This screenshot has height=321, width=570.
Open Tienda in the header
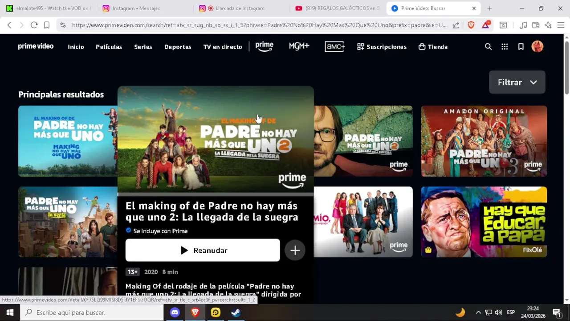[433, 46]
